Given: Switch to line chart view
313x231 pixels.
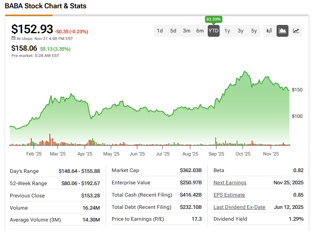Looking at the screenshot, I should (296, 31).
